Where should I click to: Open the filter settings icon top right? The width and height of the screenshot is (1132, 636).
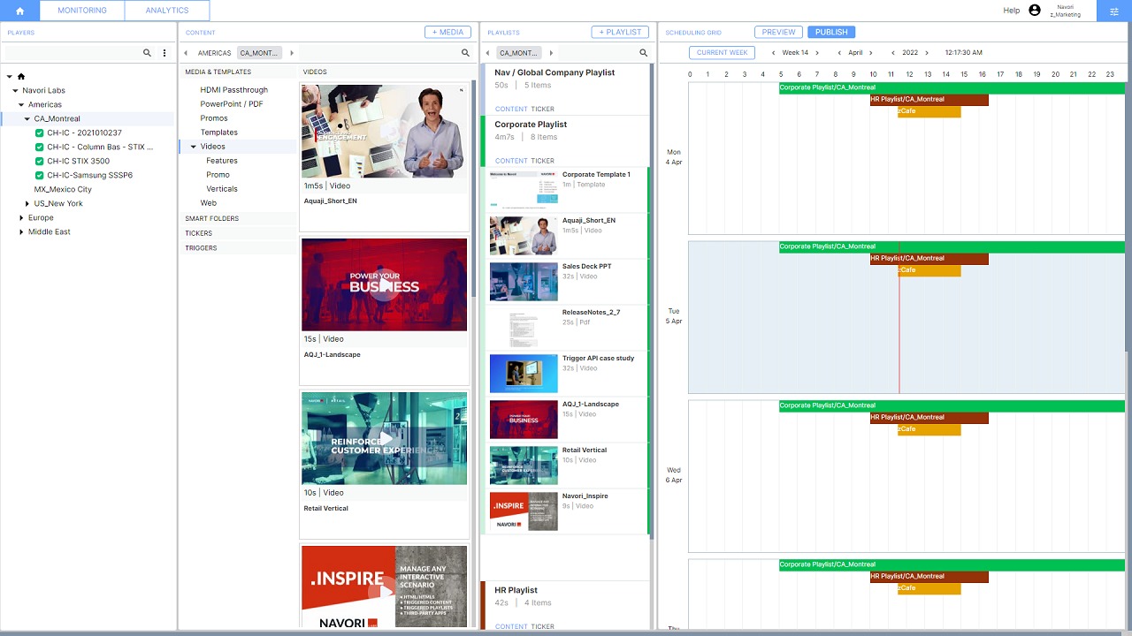coord(1113,11)
